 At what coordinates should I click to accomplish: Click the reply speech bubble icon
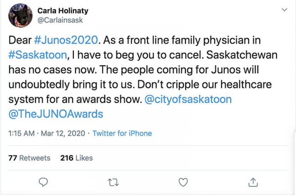[x=43, y=182]
